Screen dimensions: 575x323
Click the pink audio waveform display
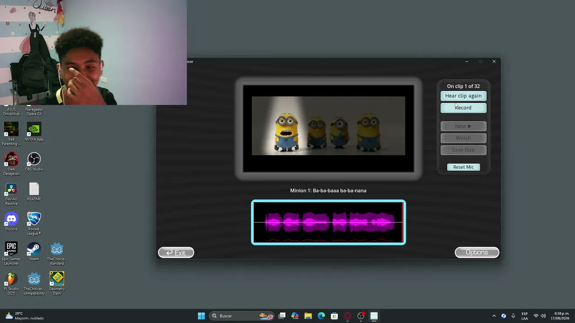click(x=328, y=223)
